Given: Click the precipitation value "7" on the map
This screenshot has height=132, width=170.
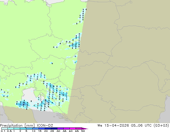Looking at the screenshot, I should pos(20,104).
